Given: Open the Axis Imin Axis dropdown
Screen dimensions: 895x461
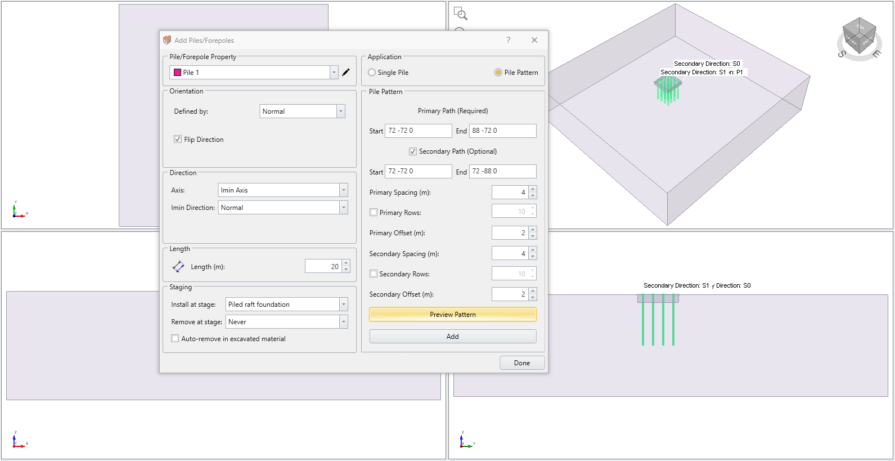Looking at the screenshot, I should pyautogui.click(x=344, y=190).
